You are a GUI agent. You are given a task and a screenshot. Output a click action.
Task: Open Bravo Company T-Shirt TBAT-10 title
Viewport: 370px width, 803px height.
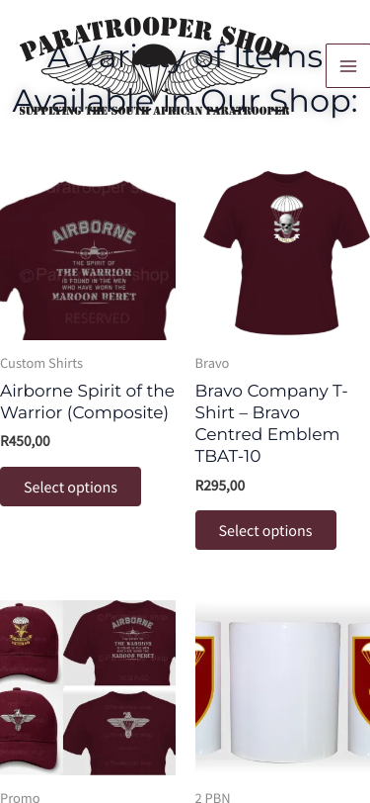(271, 423)
